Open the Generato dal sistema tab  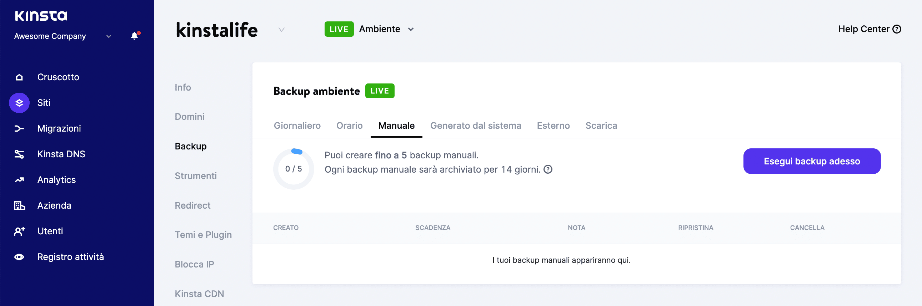point(476,126)
